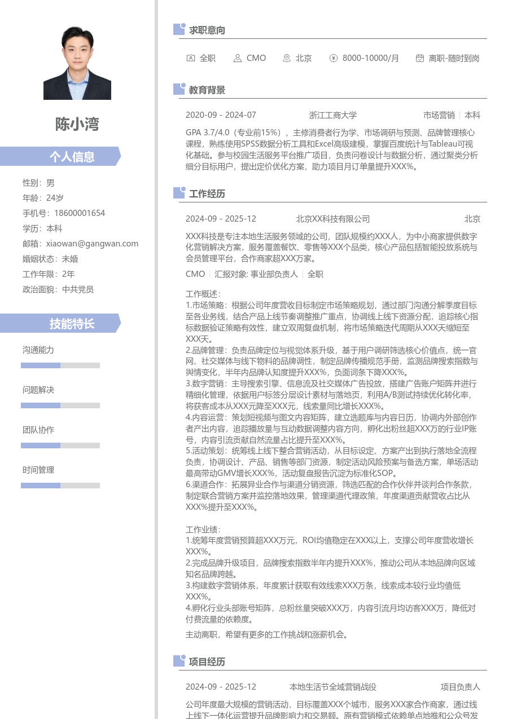
Task: Click the 时间管理 skill label
Action: [38, 470]
